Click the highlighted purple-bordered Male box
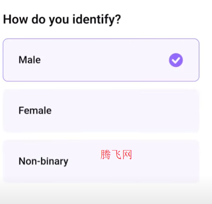The height and width of the screenshot is (204, 212). [101, 60]
